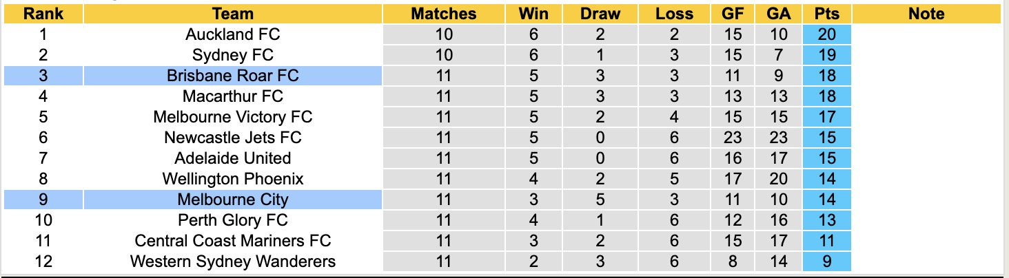Click the Pts column header
Viewport: 1009px width, 278px height.
click(827, 14)
